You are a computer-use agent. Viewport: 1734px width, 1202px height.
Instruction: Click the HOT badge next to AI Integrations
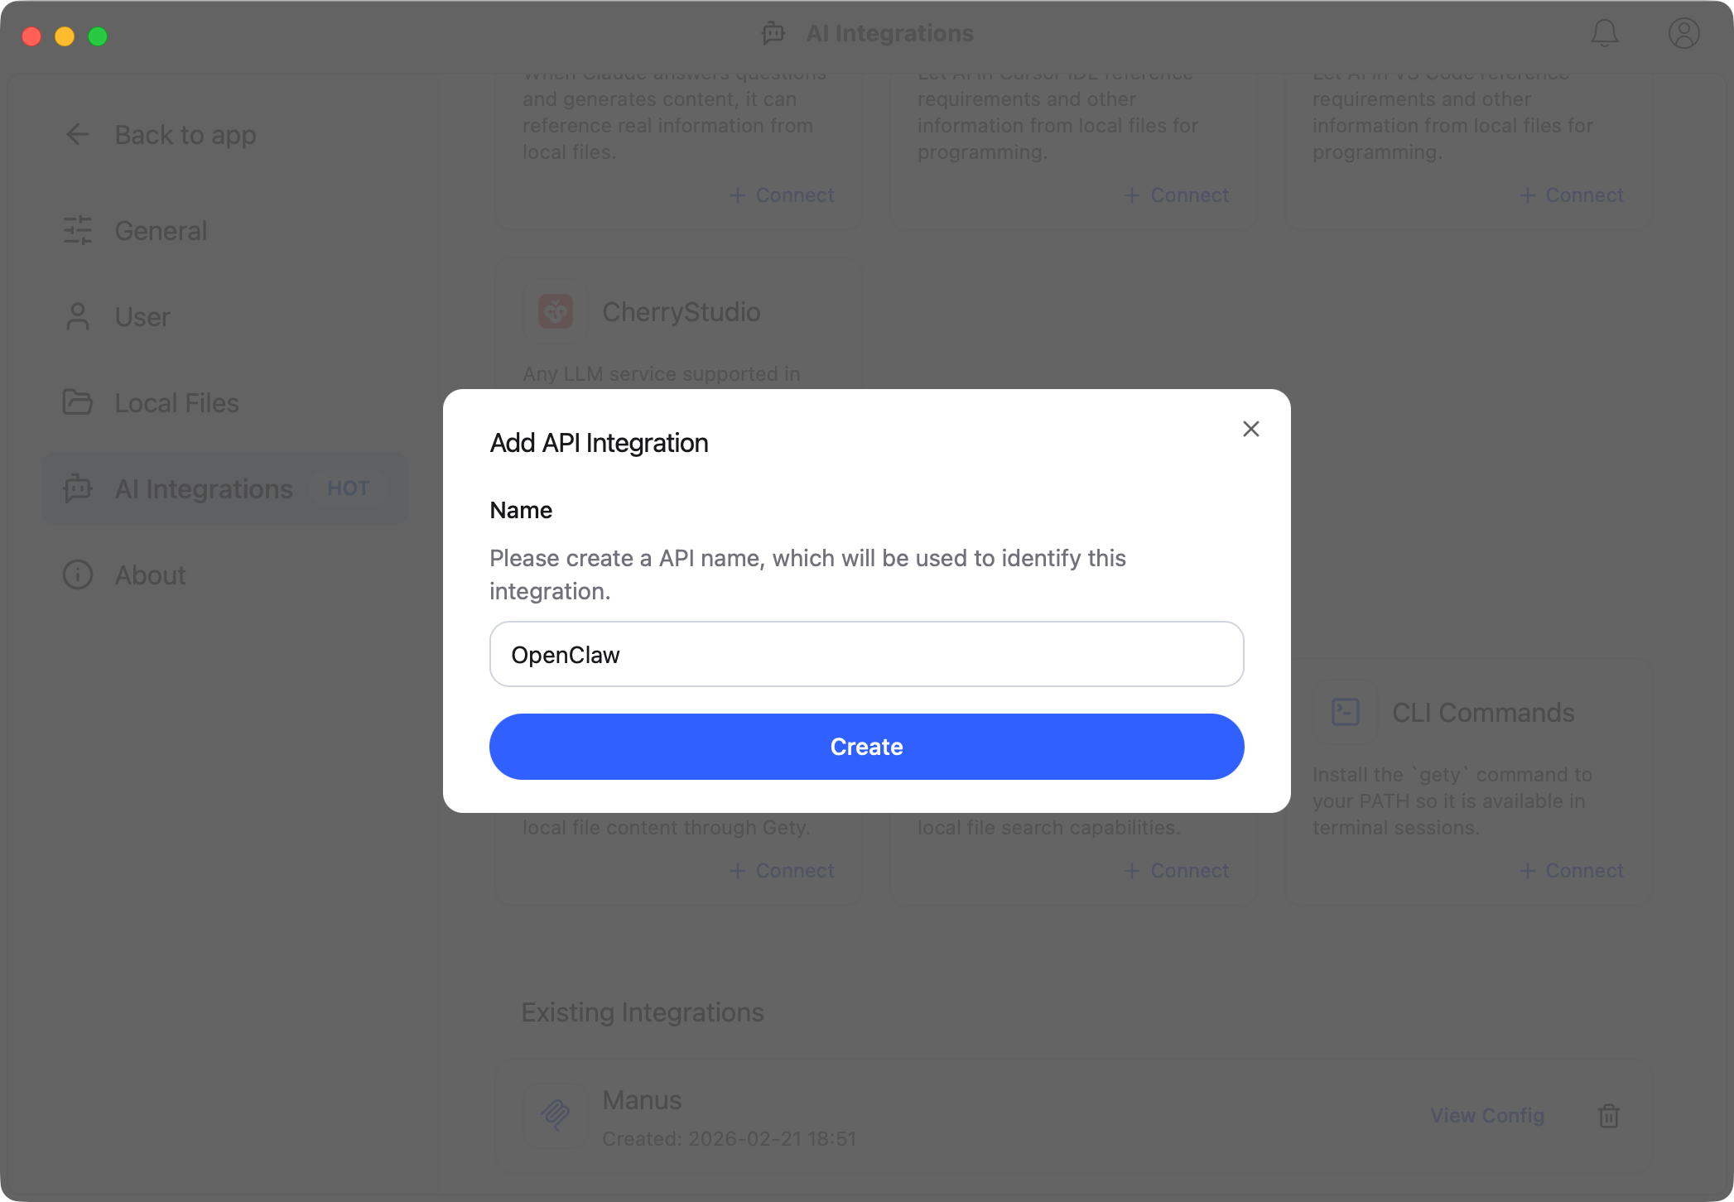[x=347, y=488]
